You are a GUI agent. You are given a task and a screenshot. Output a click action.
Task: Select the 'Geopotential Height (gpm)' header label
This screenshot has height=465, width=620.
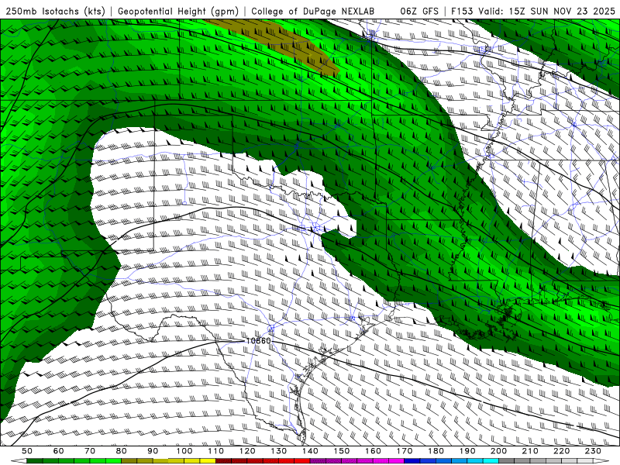178,11
